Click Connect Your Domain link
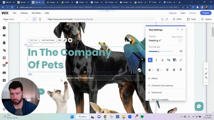This screenshot has width=214, height=120. [x=84, y=19]
